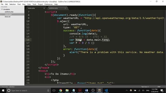The width and height of the screenshot is (166, 93).
Task: Click the commented formula on line 15
Action: pos(88,37)
